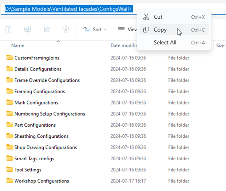Sort by the Name column header
This screenshot has width=226, height=191.
(x=18, y=45)
